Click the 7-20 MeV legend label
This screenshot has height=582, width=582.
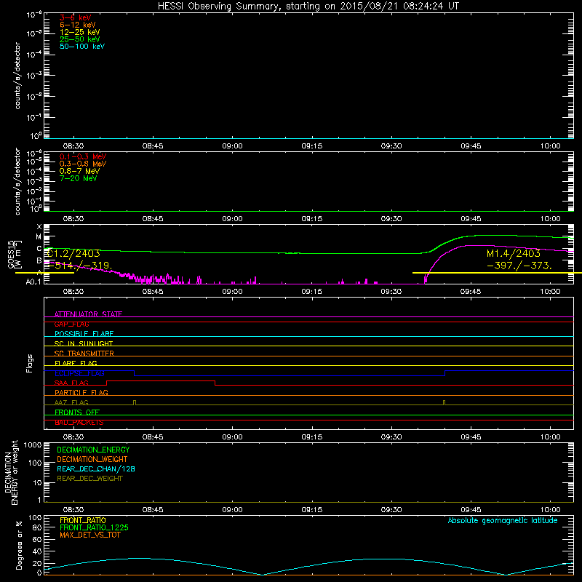[78, 178]
